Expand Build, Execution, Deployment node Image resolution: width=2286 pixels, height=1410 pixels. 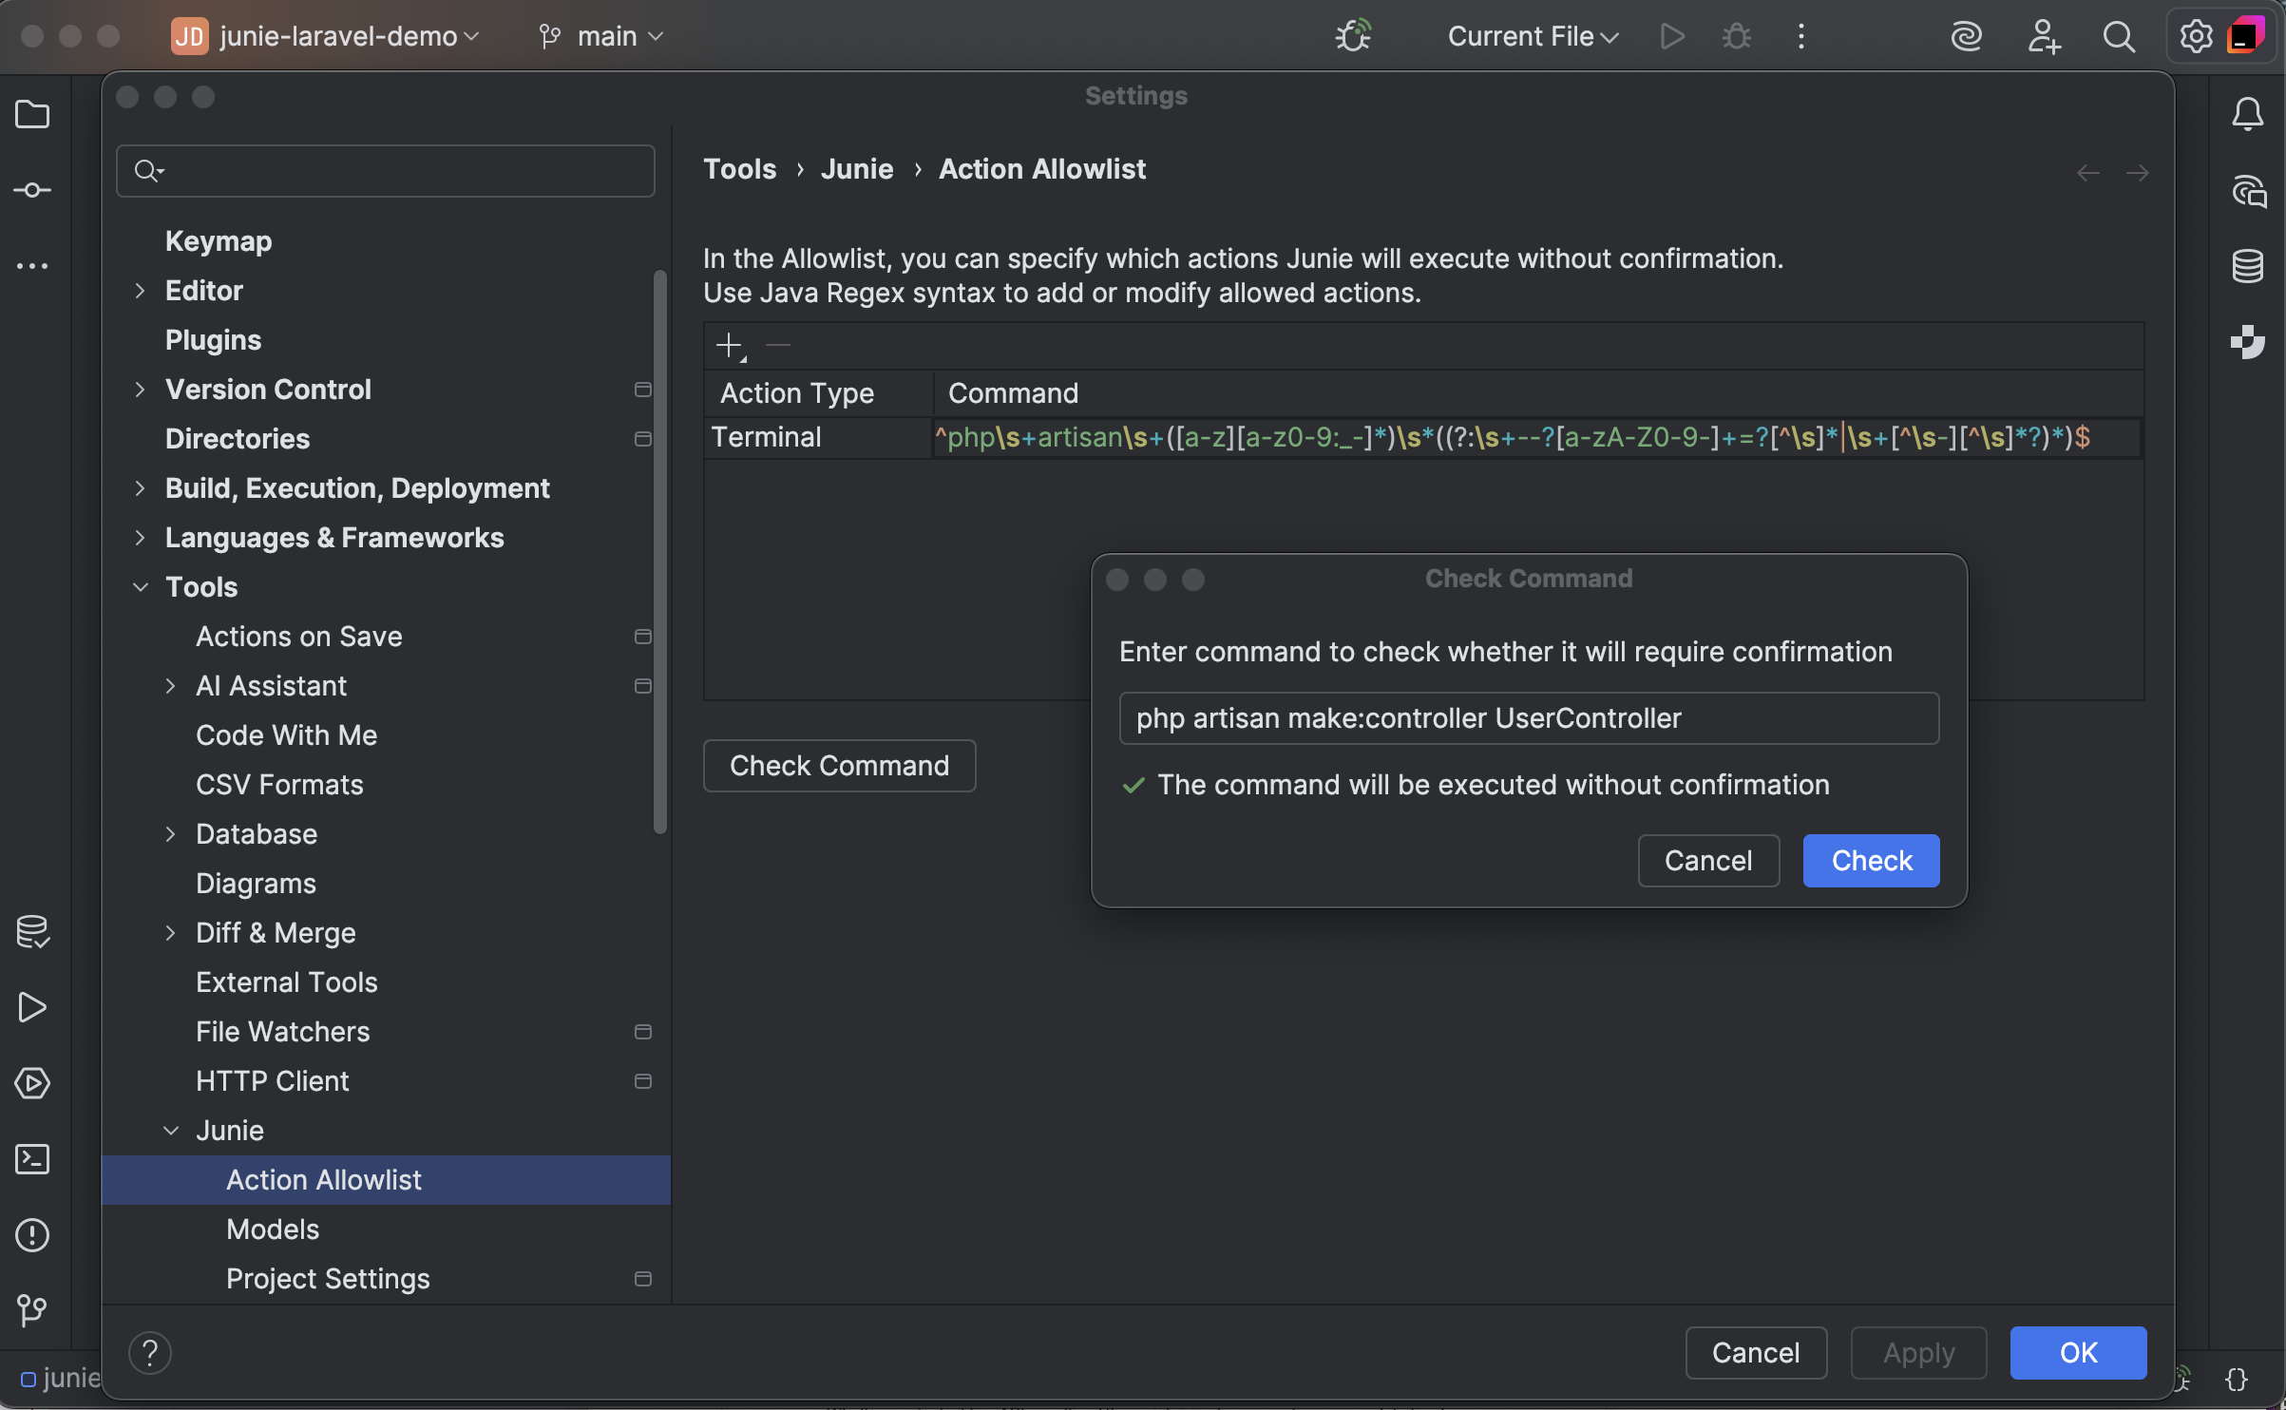[x=140, y=488]
